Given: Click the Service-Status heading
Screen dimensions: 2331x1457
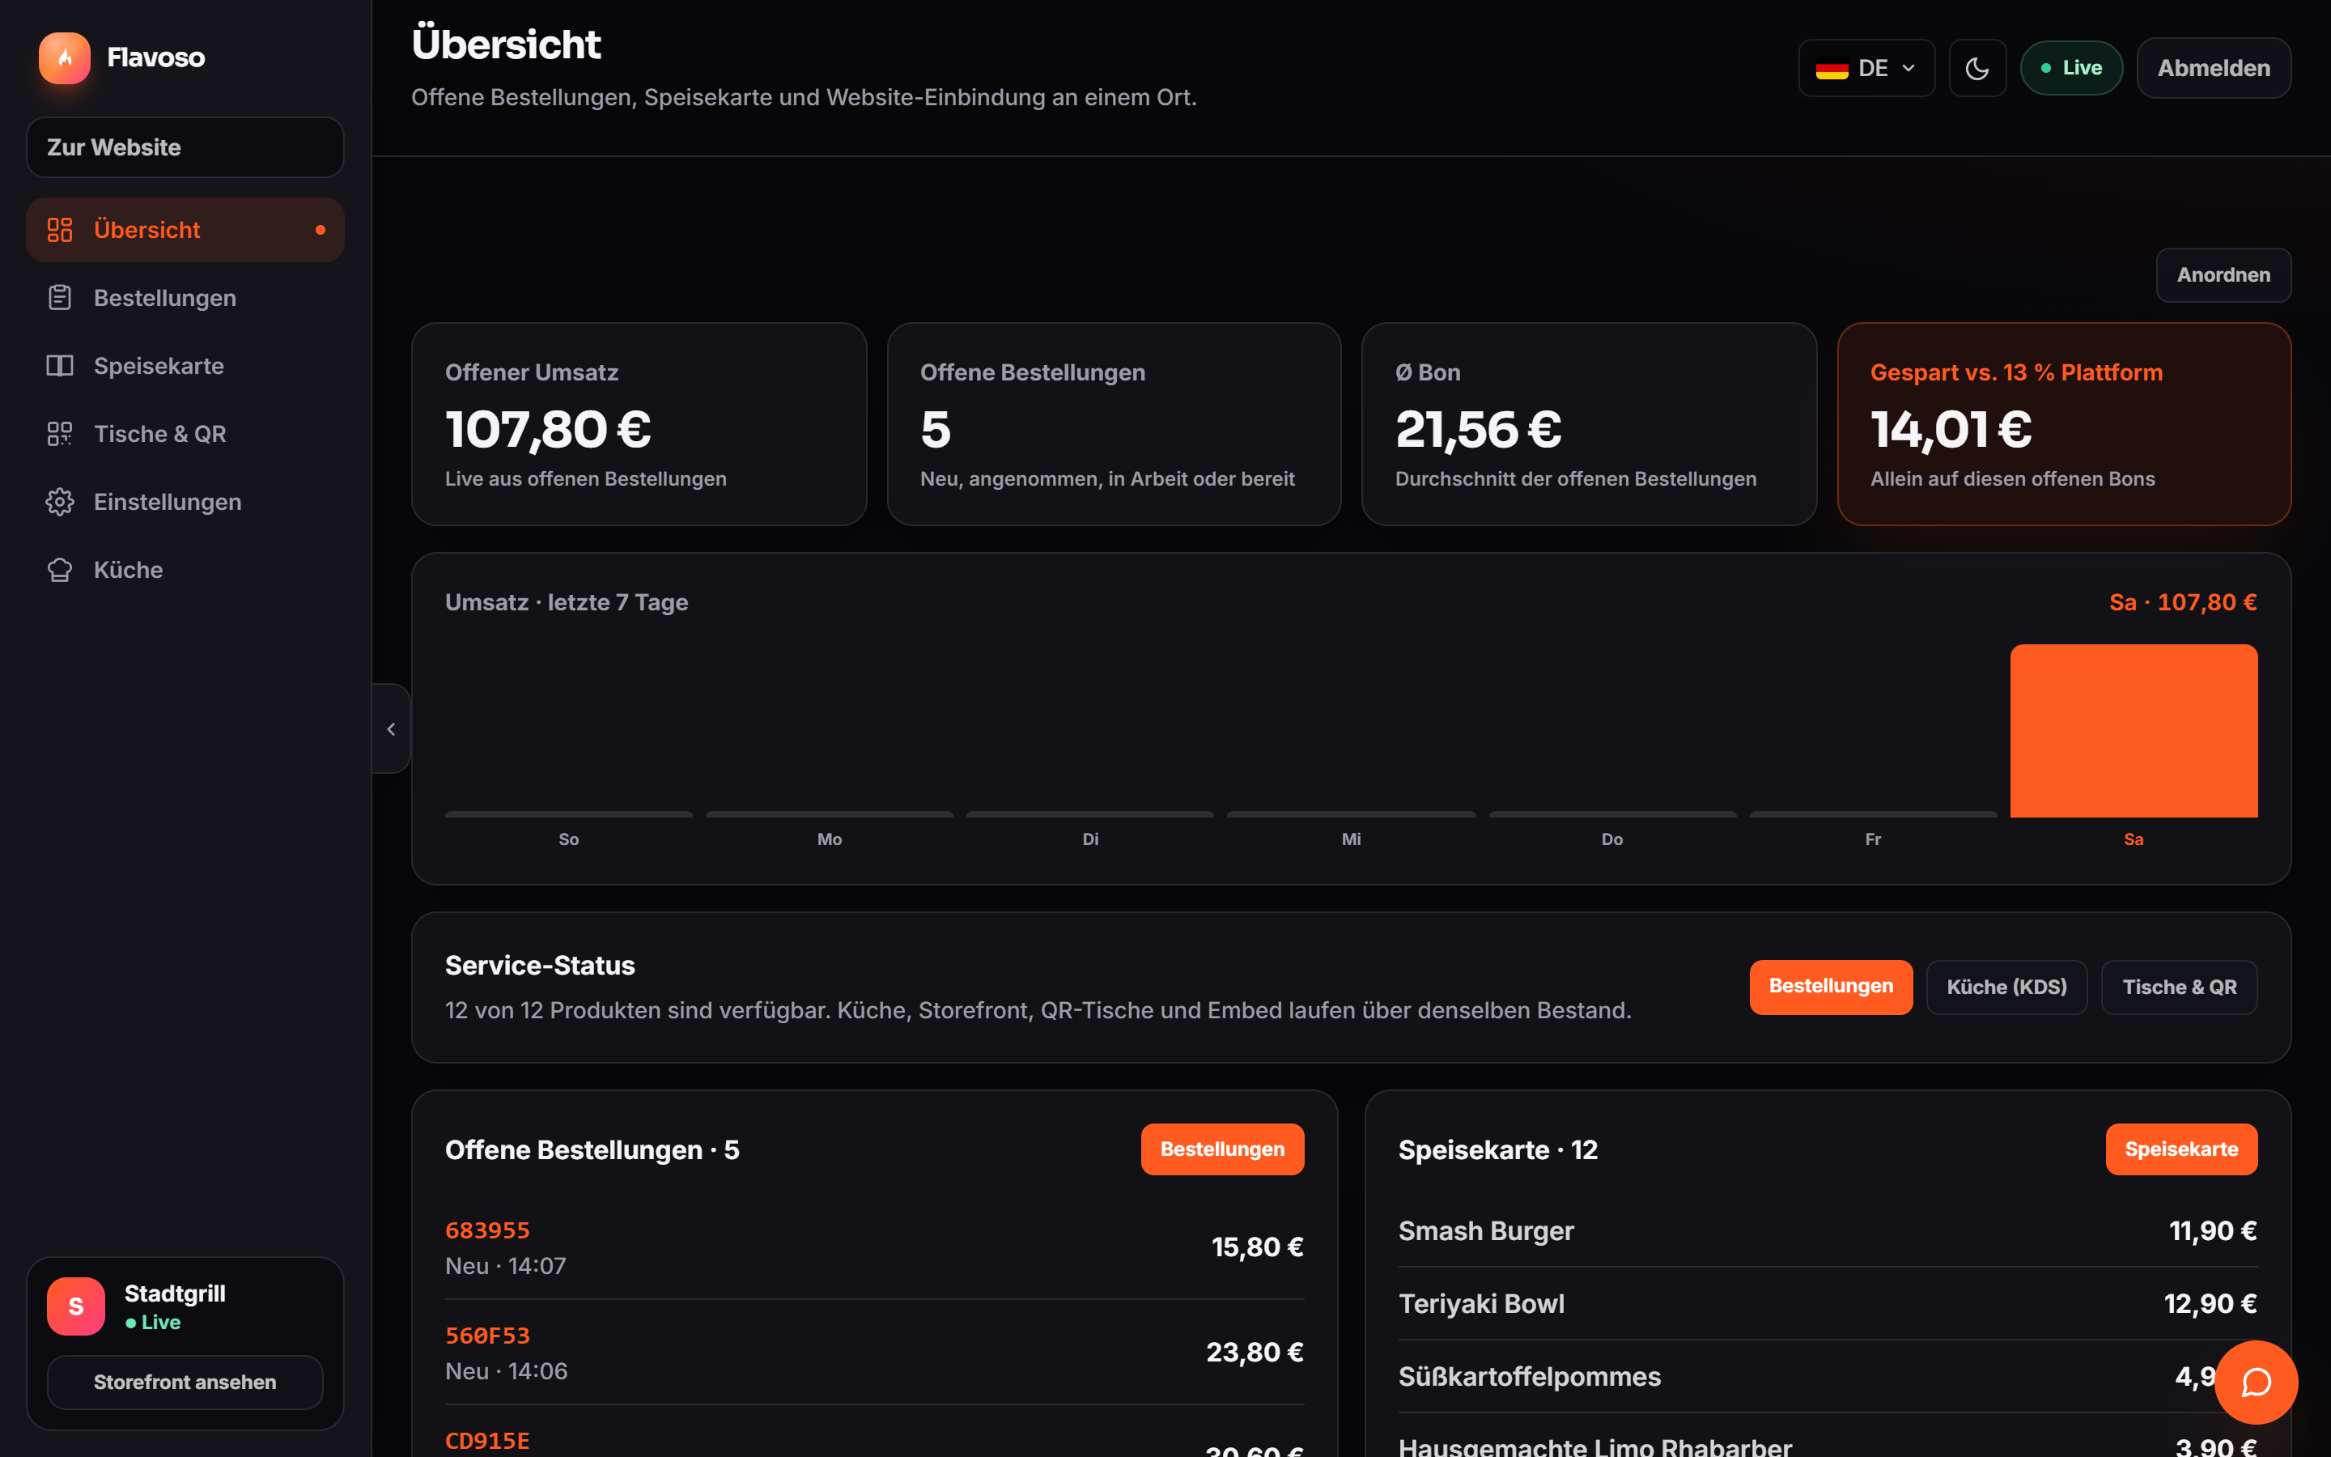Looking at the screenshot, I should (x=539, y=966).
